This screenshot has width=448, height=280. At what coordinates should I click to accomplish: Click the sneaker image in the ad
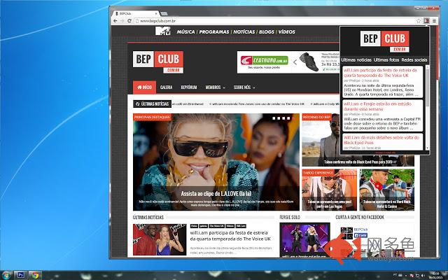point(309,62)
